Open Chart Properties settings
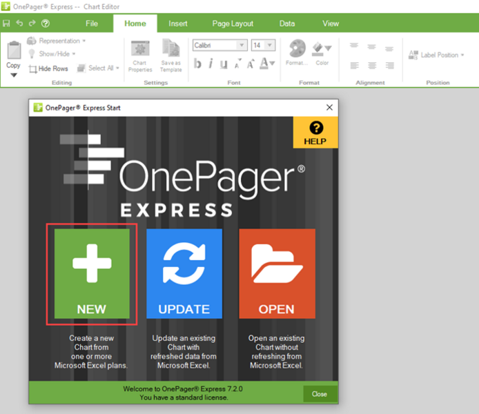 tap(140, 57)
